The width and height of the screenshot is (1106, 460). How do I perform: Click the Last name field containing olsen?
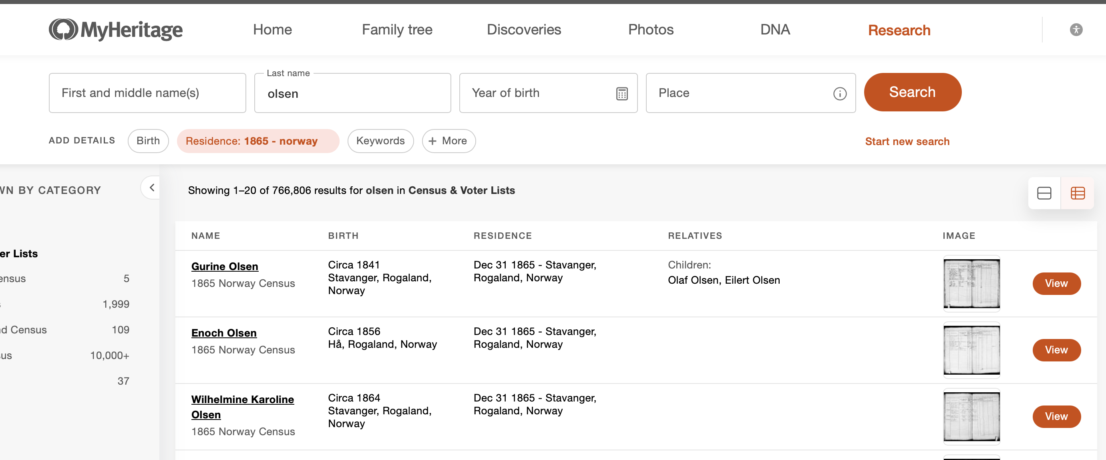352,93
